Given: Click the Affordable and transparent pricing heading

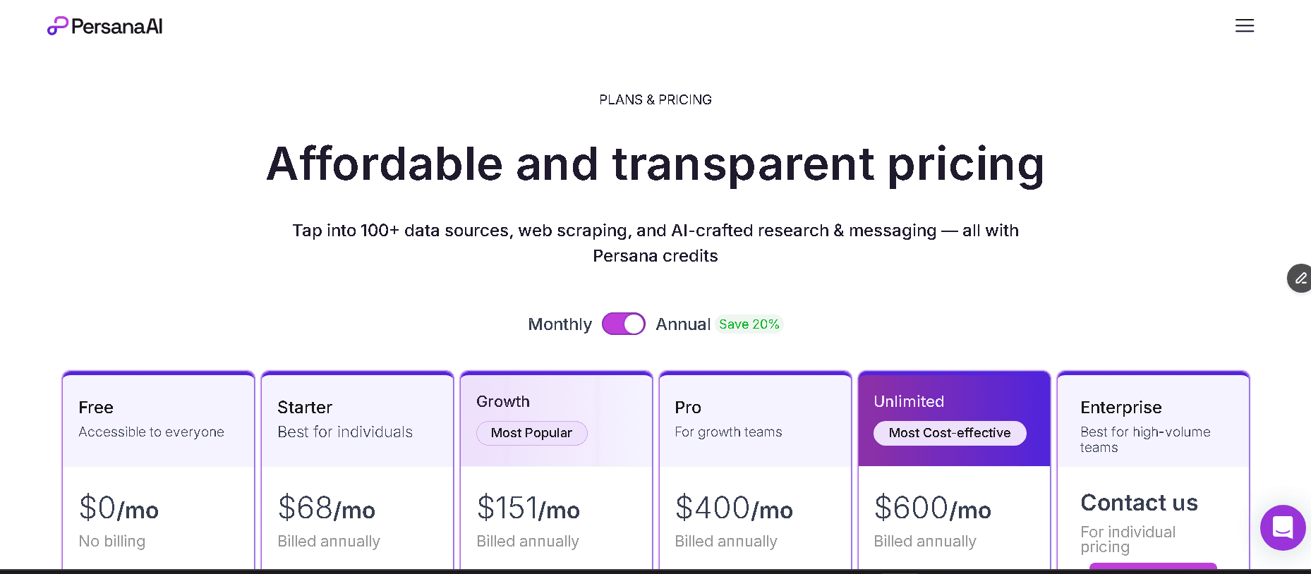Looking at the screenshot, I should [655, 165].
